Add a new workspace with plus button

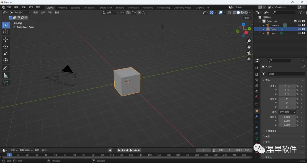[208, 8]
